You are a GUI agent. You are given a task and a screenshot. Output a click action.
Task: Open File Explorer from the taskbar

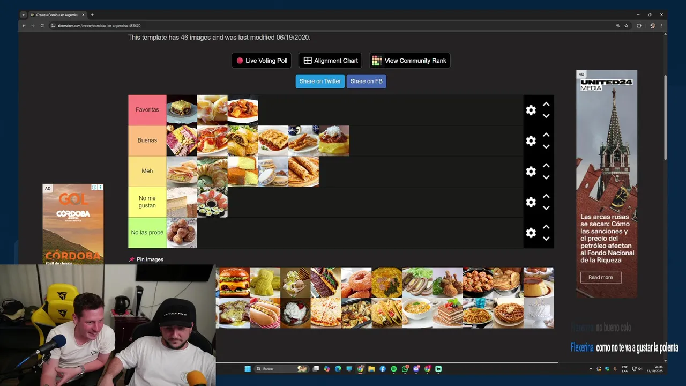click(x=371, y=369)
